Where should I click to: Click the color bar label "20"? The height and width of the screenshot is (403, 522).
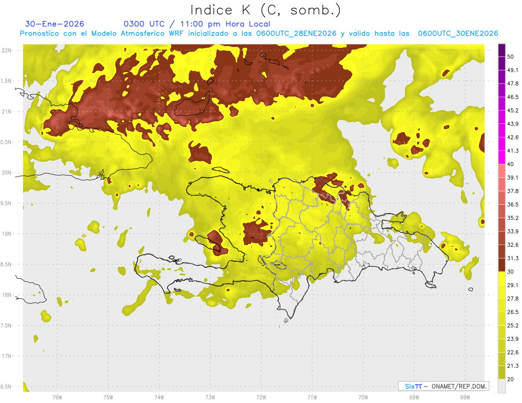[x=511, y=380]
